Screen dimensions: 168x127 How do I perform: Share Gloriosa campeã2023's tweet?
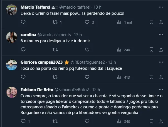(x=161, y=77)
